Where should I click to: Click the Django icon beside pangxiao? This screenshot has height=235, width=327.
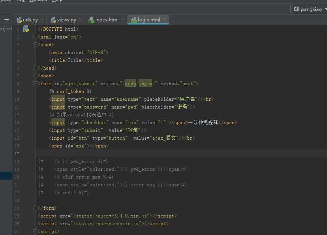click(296, 9)
